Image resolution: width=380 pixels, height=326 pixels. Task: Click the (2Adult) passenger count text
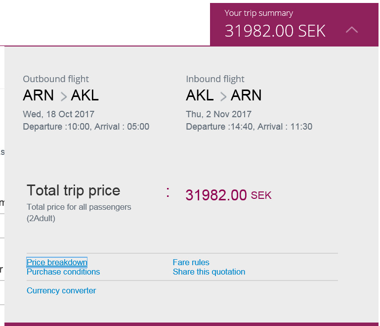pyautogui.click(x=41, y=218)
